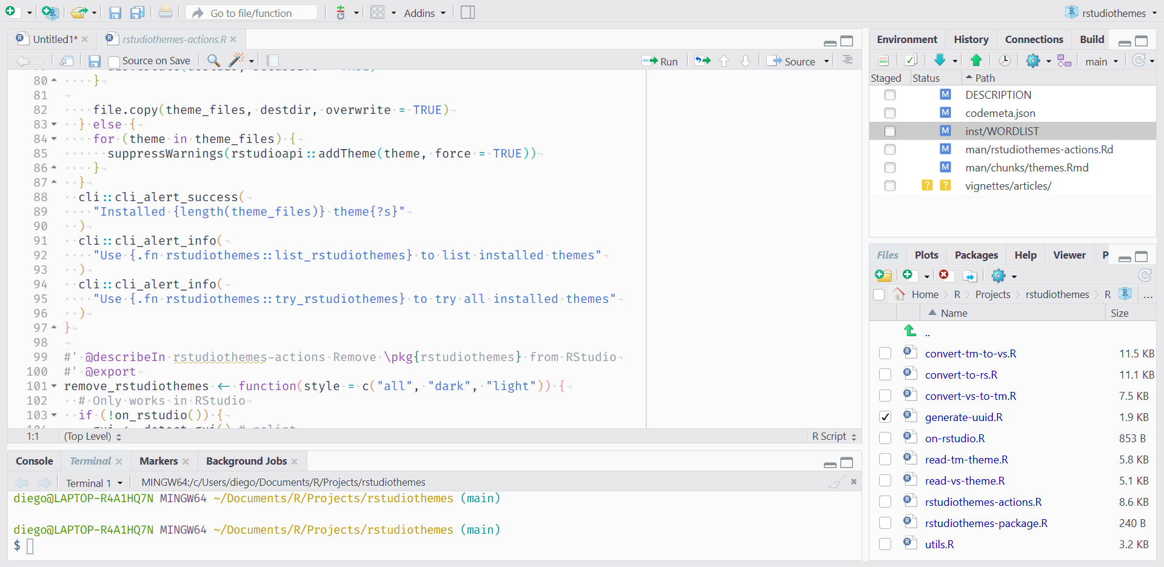Open Git commit history clock icon
The image size is (1164, 567).
[x=1005, y=60]
